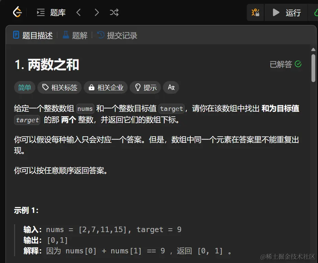Open the debugger bug icon
The image size is (318, 263).
coord(256,13)
